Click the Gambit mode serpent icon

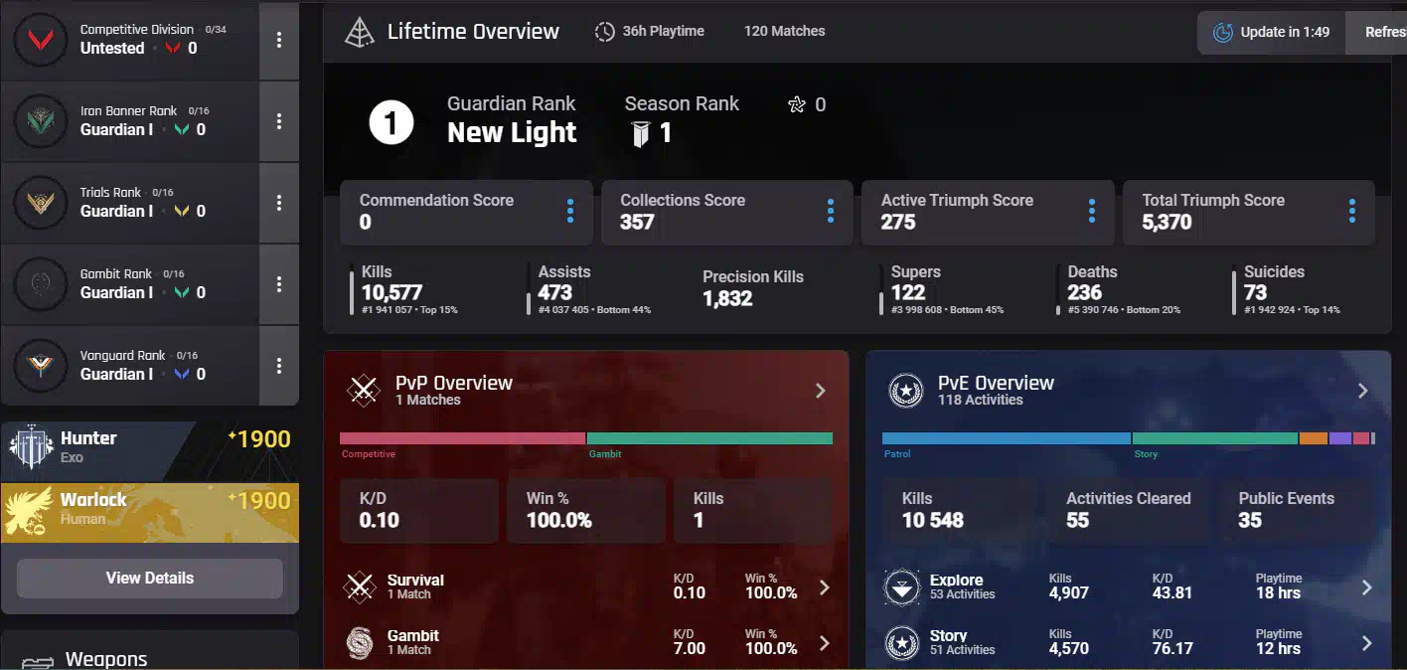(x=359, y=642)
